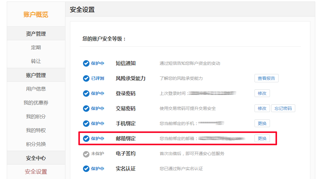Click 修改 button for 交易密码
The height and width of the screenshot is (179, 323).
click(x=262, y=108)
